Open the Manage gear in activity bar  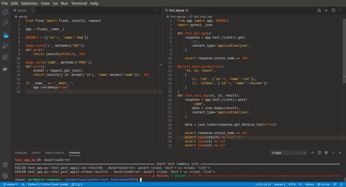click(5, 176)
